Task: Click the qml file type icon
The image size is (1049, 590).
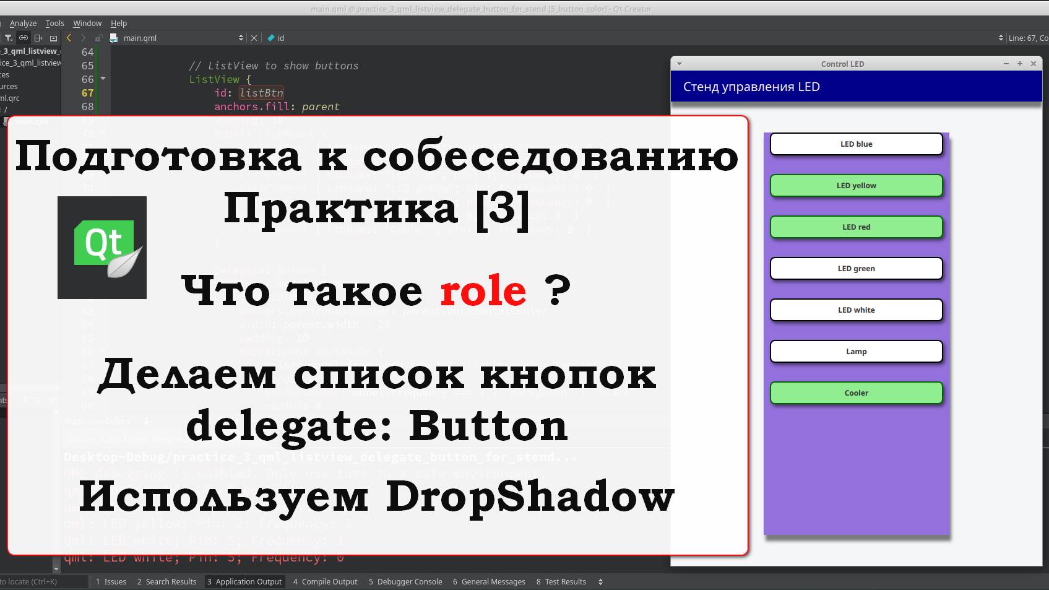Action: 114,38
